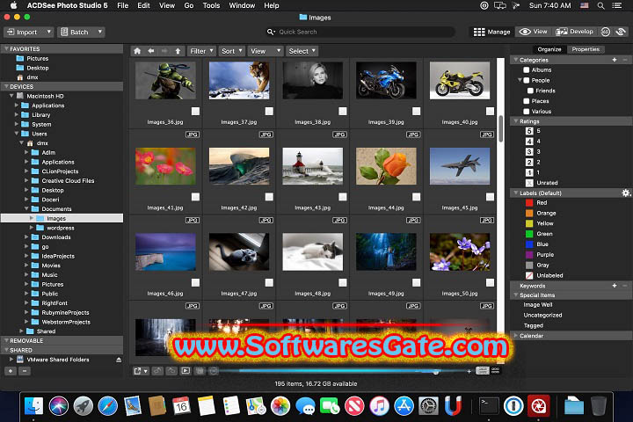Image resolution: width=633 pixels, height=422 pixels.
Task: Collapse the Ratings section
Action: coord(515,121)
